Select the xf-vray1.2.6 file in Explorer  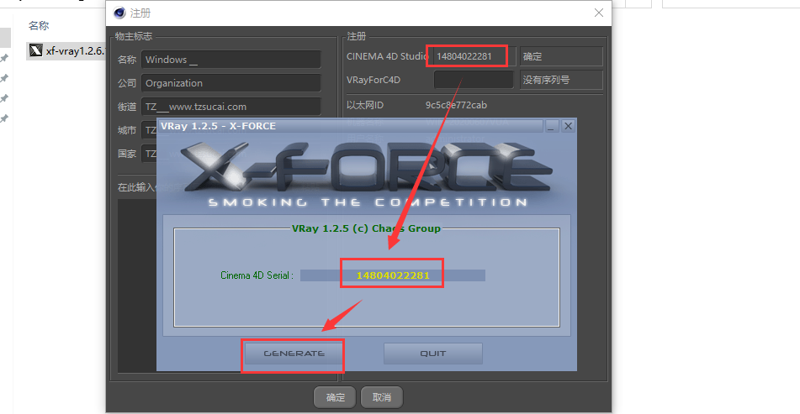66,51
